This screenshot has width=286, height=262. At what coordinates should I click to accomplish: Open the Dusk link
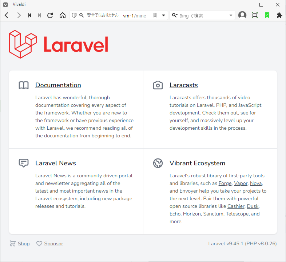pos(253,206)
